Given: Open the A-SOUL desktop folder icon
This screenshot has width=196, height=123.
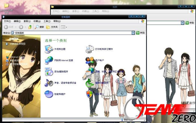Looking at the screenshot, I should 6,6.
